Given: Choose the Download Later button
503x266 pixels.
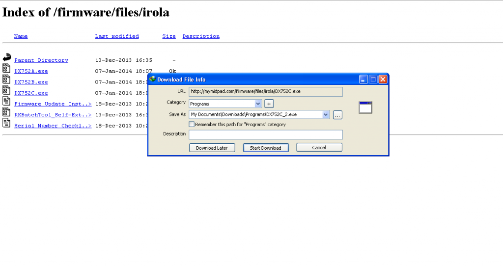Looking at the screenshot, I should pos(212,148).
